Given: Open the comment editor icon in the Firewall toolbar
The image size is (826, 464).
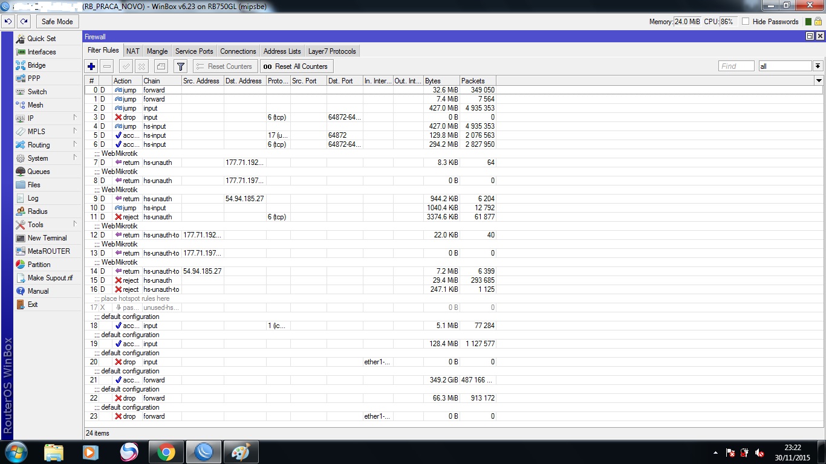Looking at the screenshot, I should click(x=161, y=66).
